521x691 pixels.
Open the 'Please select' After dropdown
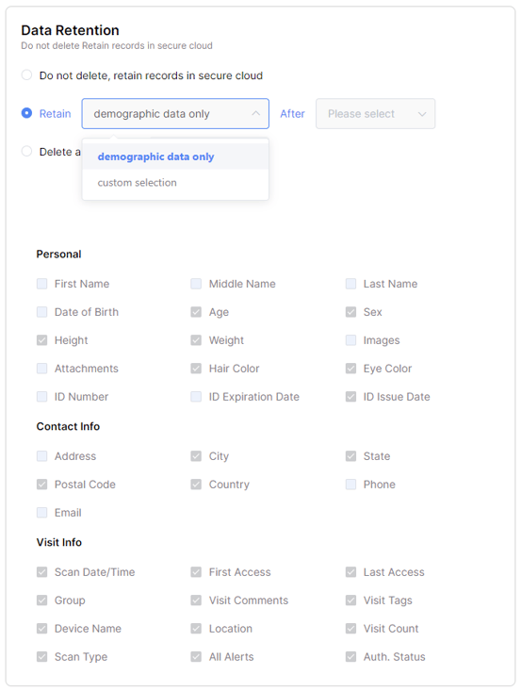point(376,114)
